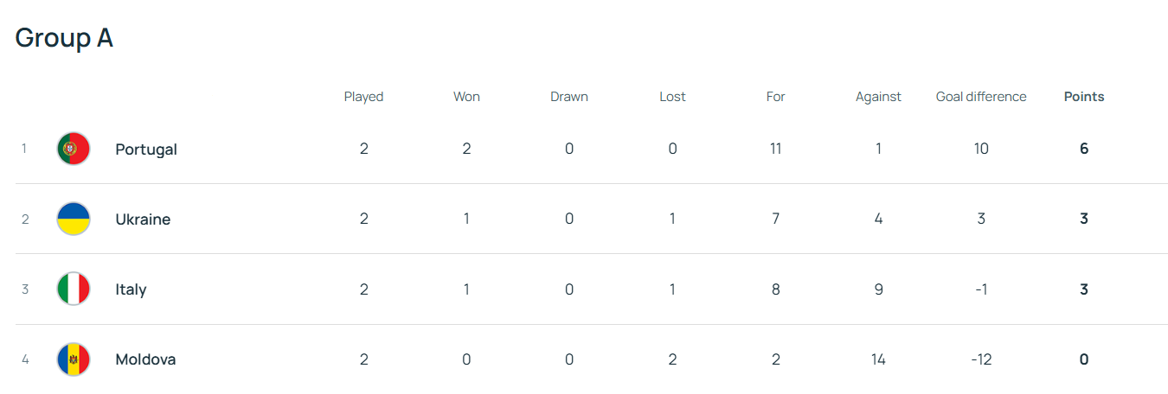Click Moldova's goal difference of -12
This screenshot has width=1168, height=394.
click(980, 359)
